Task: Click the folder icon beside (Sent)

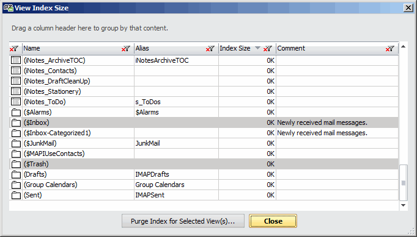Action: tap(16, 195)
